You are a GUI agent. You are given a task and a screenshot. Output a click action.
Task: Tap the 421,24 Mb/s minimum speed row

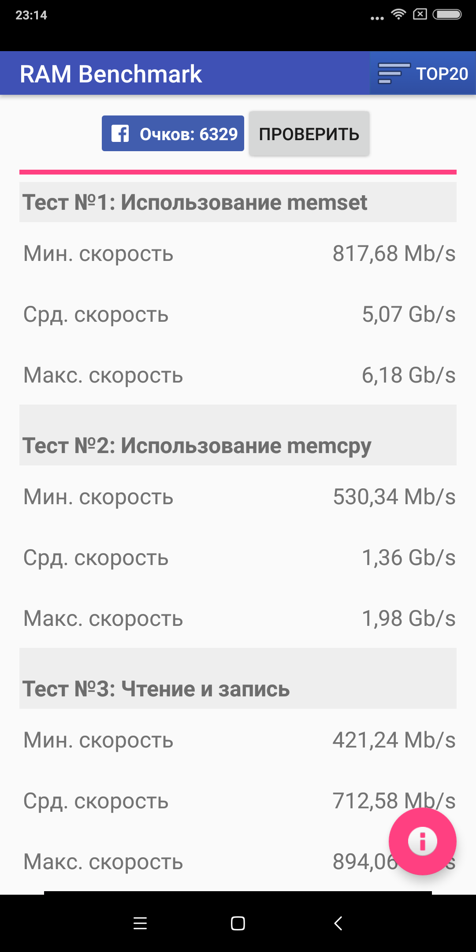click(238, 740)
